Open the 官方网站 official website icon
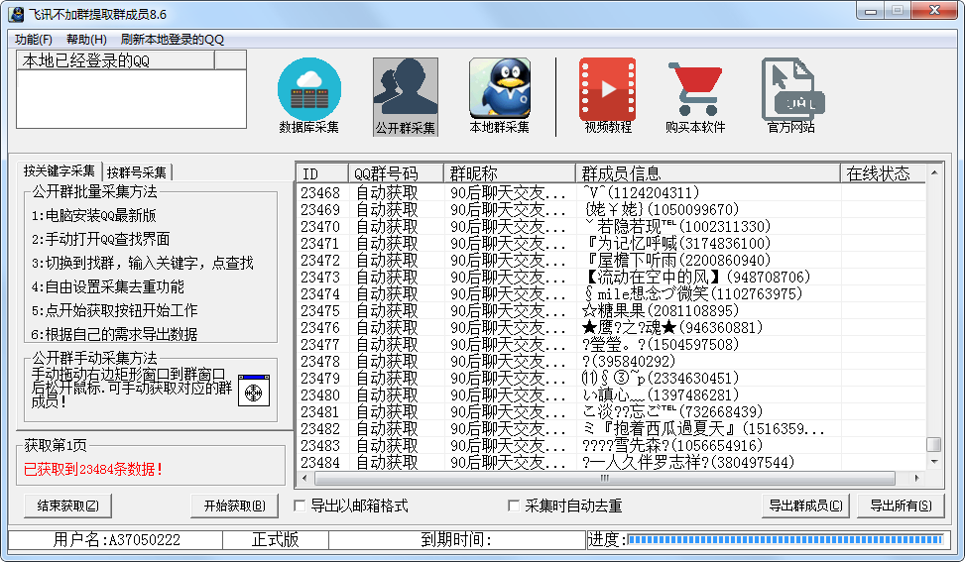965x562 pixels. pyautogui.click(x=789, y=89)
